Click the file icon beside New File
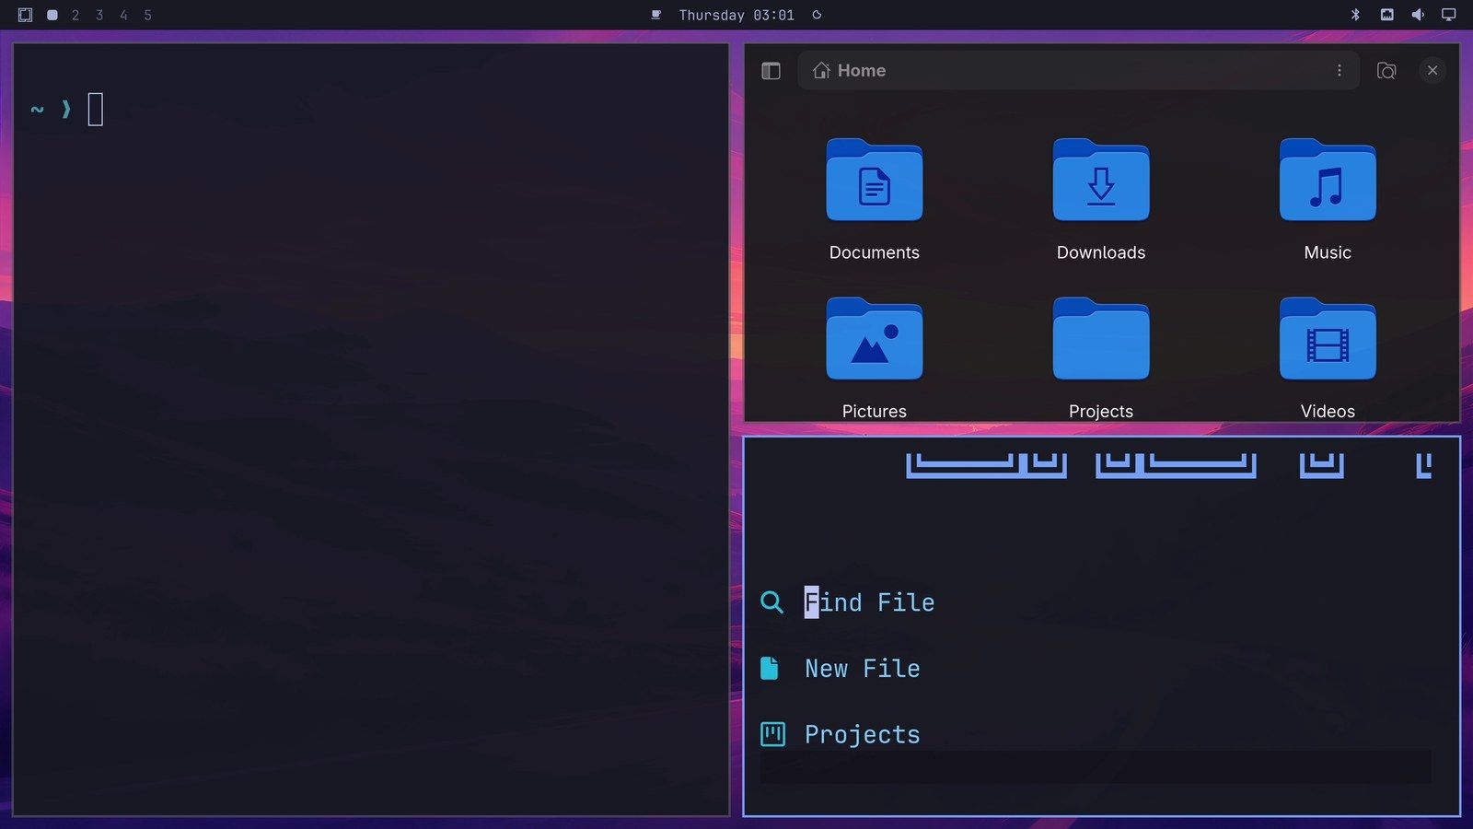Screen dimensions: 1473x829 770,668
